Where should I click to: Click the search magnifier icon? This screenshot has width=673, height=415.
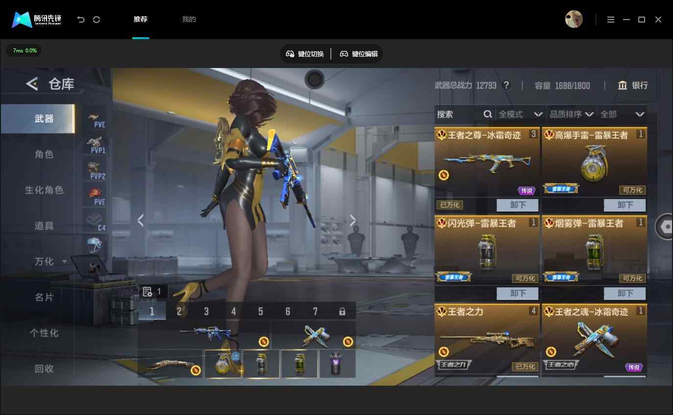487,114
